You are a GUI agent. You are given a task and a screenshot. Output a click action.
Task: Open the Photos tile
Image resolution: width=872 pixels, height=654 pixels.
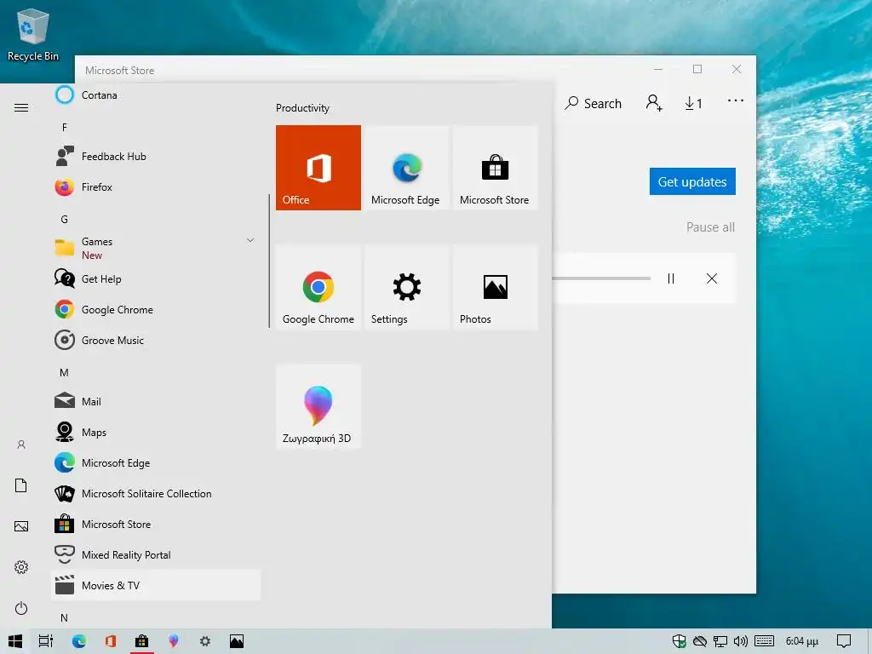(x=495, y=287)
